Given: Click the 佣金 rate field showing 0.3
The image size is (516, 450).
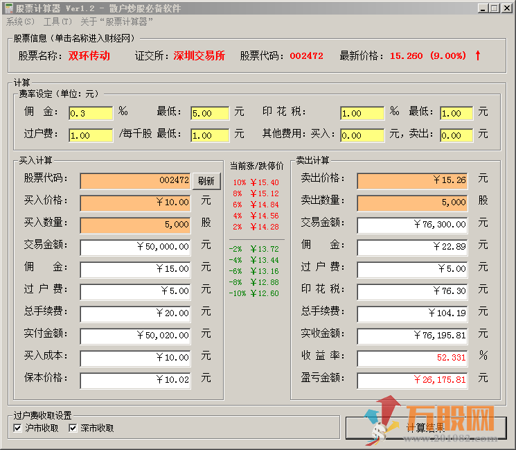Looking at the screenshot, I should coord(91,113).
